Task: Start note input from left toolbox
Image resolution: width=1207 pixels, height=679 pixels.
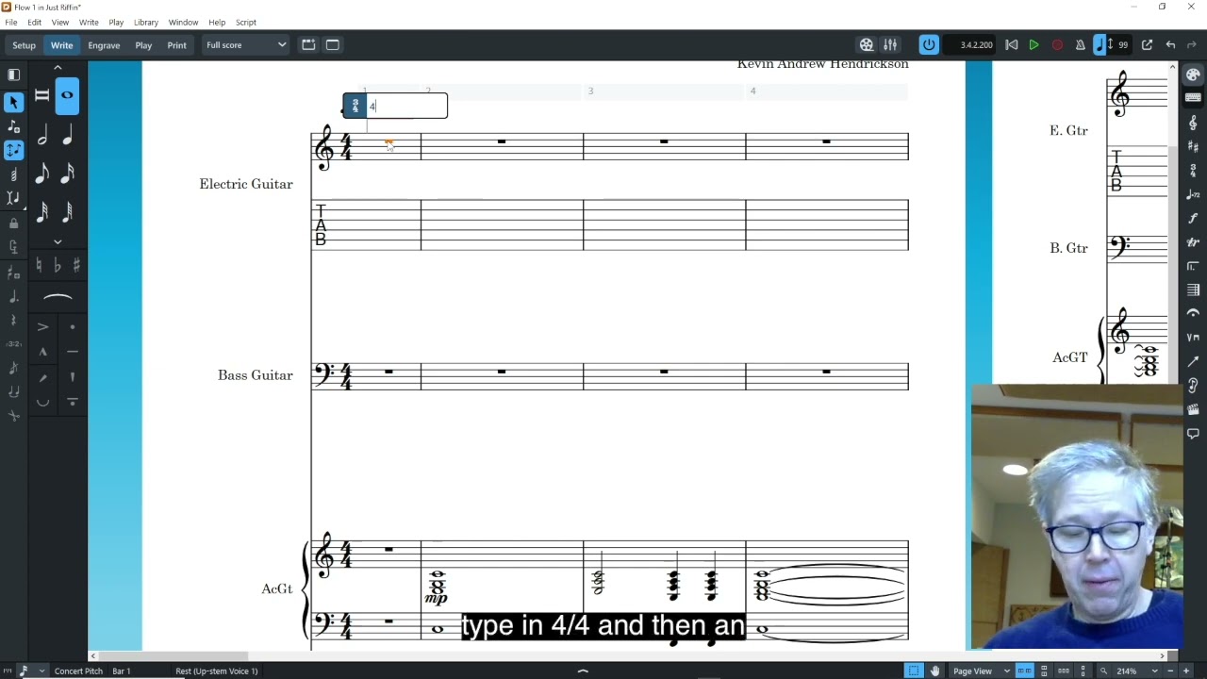Action: pos(13,126)
